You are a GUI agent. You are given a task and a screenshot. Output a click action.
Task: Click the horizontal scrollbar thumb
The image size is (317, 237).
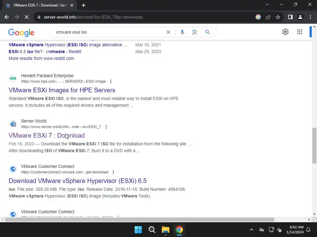coord(140,219)
